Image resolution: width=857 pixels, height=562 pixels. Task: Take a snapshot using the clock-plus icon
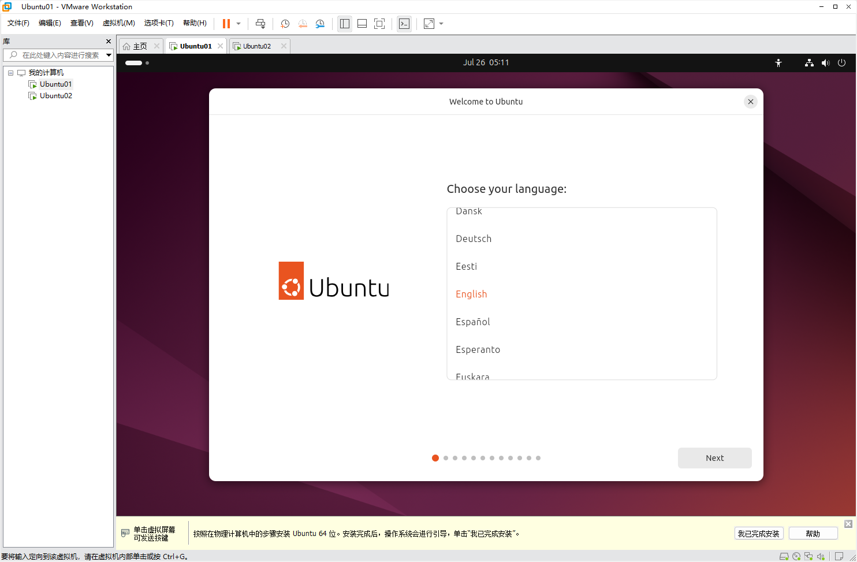point(285,24)
